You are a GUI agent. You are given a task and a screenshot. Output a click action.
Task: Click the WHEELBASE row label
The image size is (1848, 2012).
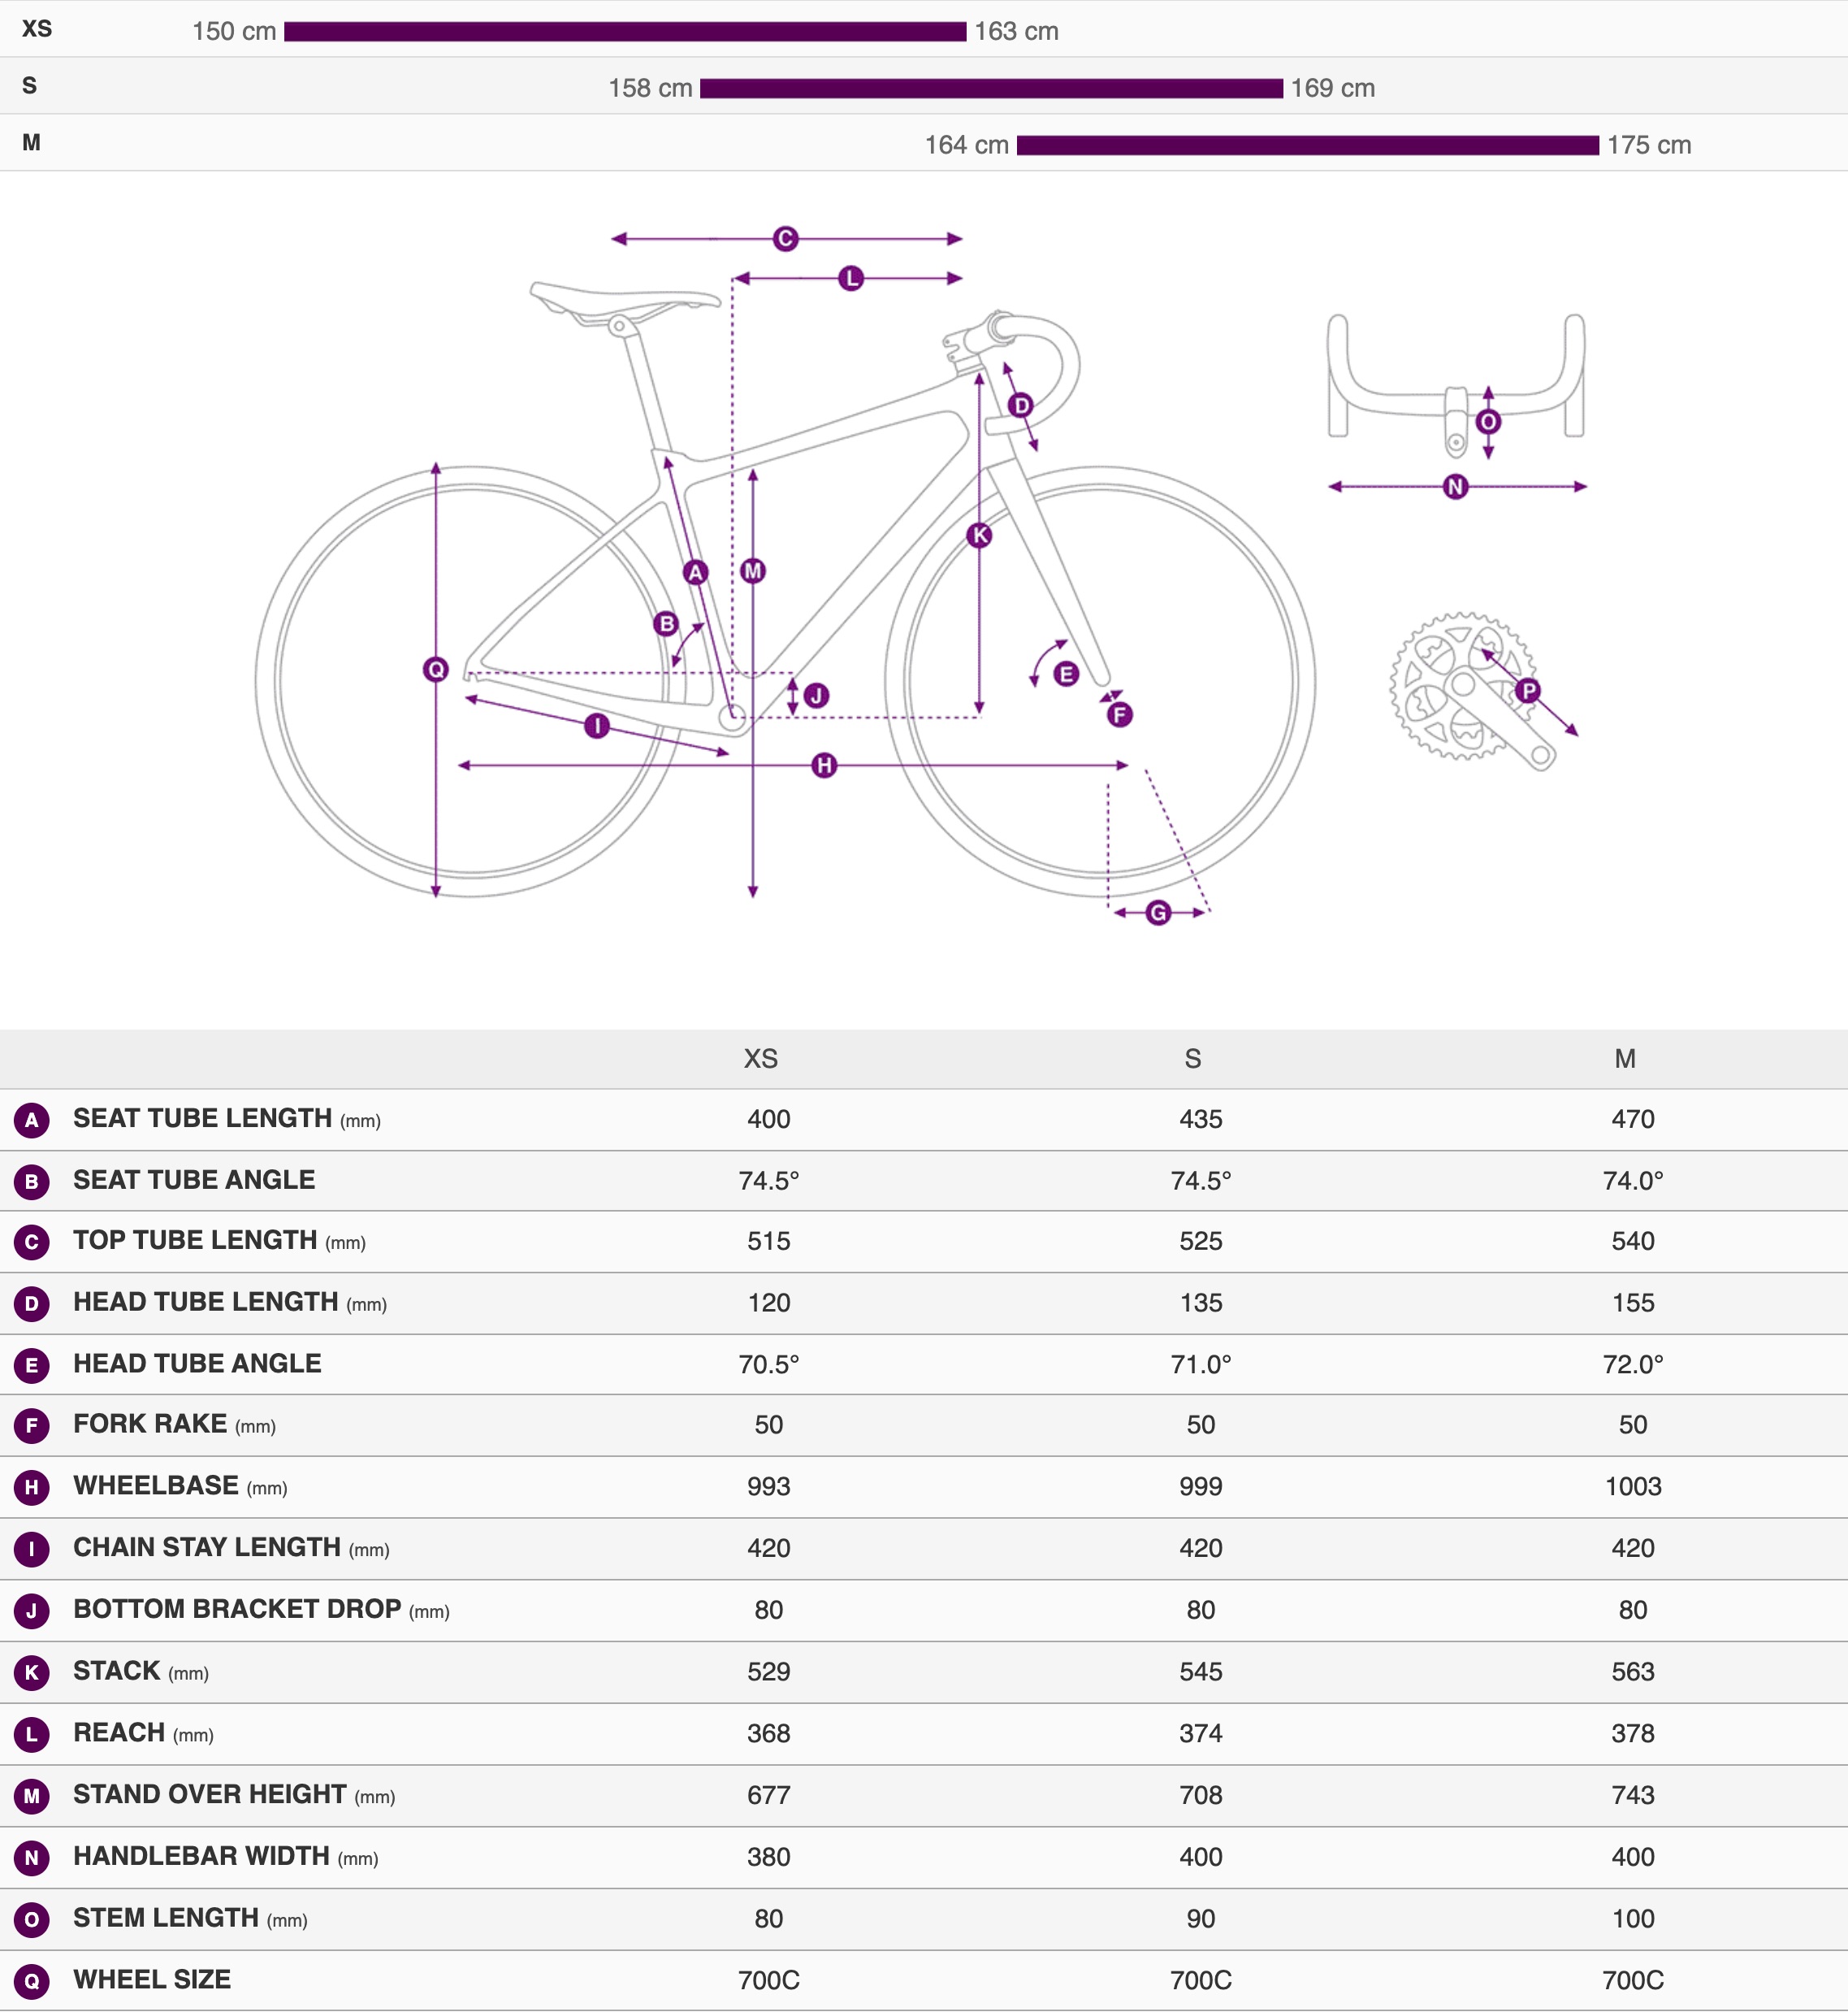(156, 1485)
